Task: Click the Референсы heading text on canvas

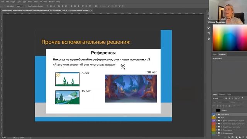Action: (103, 53)
